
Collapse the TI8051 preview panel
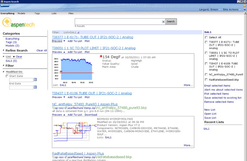(64, 52)
